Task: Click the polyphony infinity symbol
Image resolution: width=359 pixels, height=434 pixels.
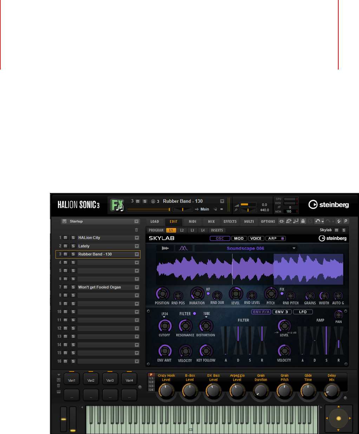Action: tap(222, 209)
